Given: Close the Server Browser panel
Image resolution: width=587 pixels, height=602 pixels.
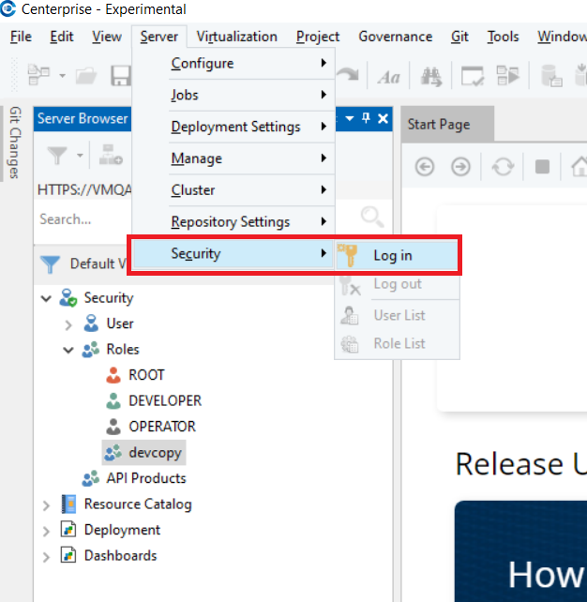Looking at the screenshot, I should [383, 119].
